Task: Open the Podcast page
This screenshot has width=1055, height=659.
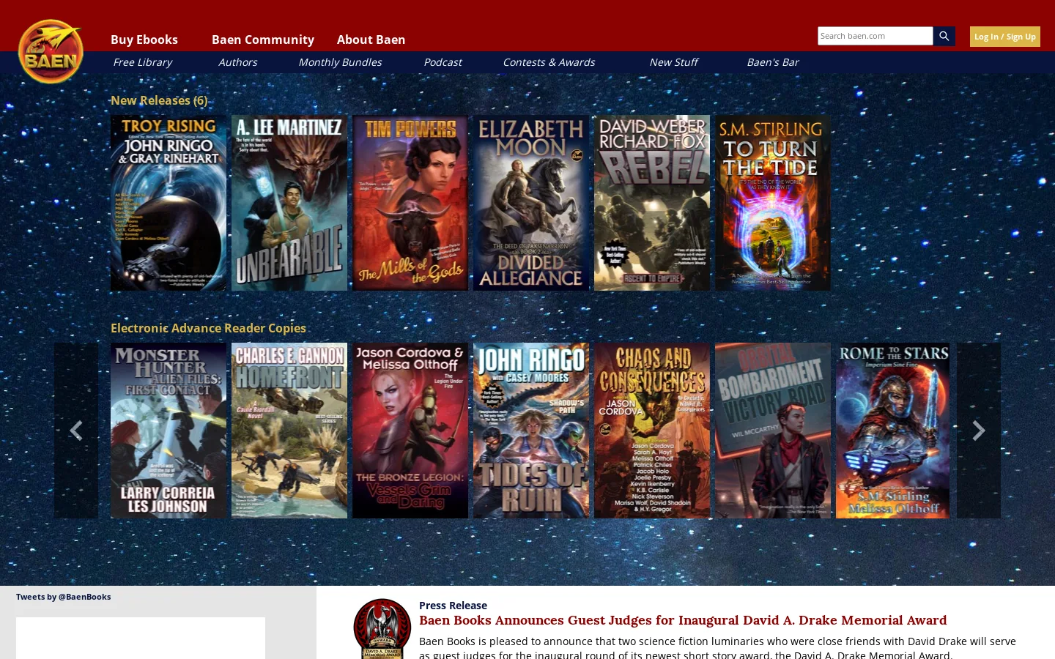Action: pyautogui.click(x=443, y=62)
